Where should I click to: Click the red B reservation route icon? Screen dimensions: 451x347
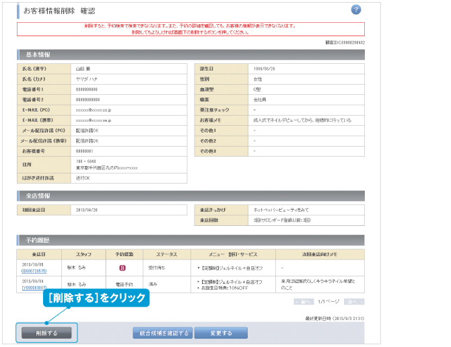(123, 267)
